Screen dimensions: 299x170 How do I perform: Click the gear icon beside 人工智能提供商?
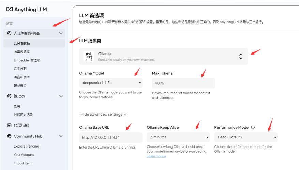[9, 33]
